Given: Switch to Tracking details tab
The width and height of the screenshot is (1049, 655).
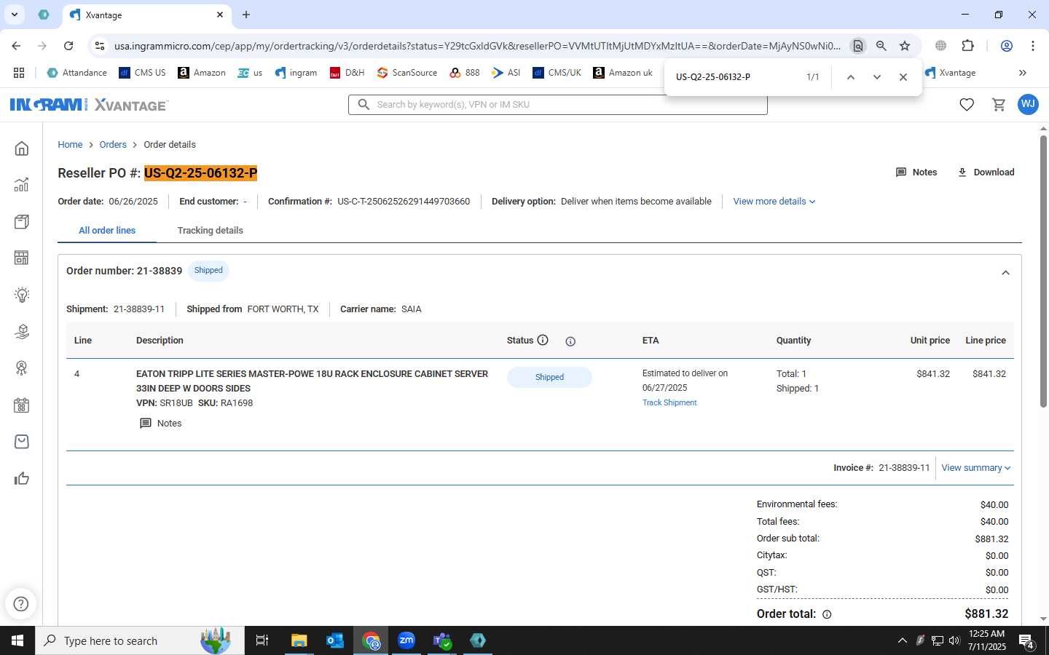Looking at the screenshot, I should [210, 231].
